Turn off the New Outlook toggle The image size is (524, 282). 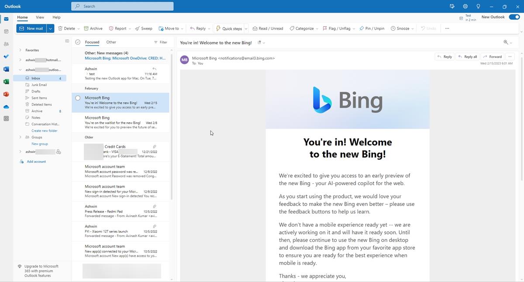coord(514,17)
